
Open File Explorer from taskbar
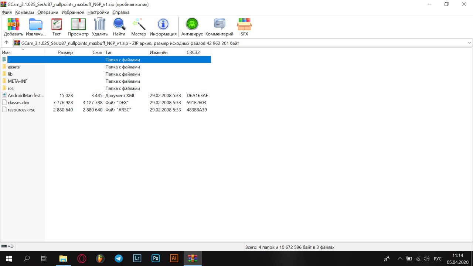[63, 259]
